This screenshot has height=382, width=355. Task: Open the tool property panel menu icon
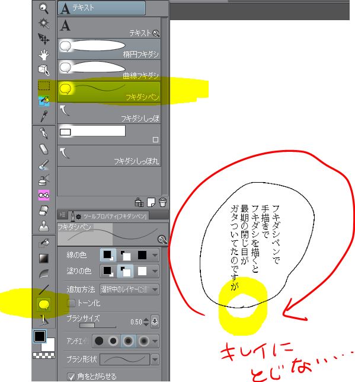coord(62,215)
